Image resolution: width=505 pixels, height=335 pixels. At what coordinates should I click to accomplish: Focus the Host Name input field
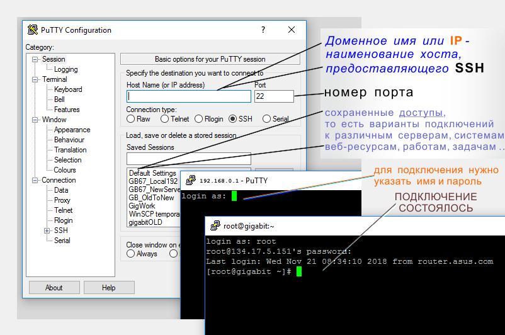189,96
